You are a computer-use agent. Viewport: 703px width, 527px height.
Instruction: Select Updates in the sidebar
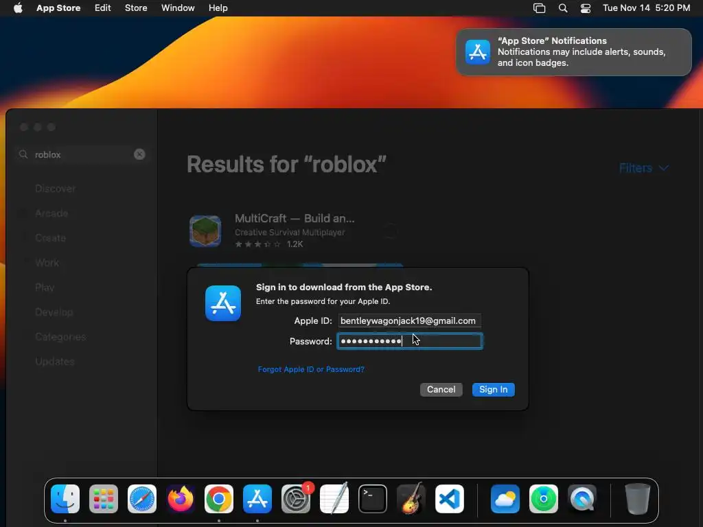tap(55, 361)
